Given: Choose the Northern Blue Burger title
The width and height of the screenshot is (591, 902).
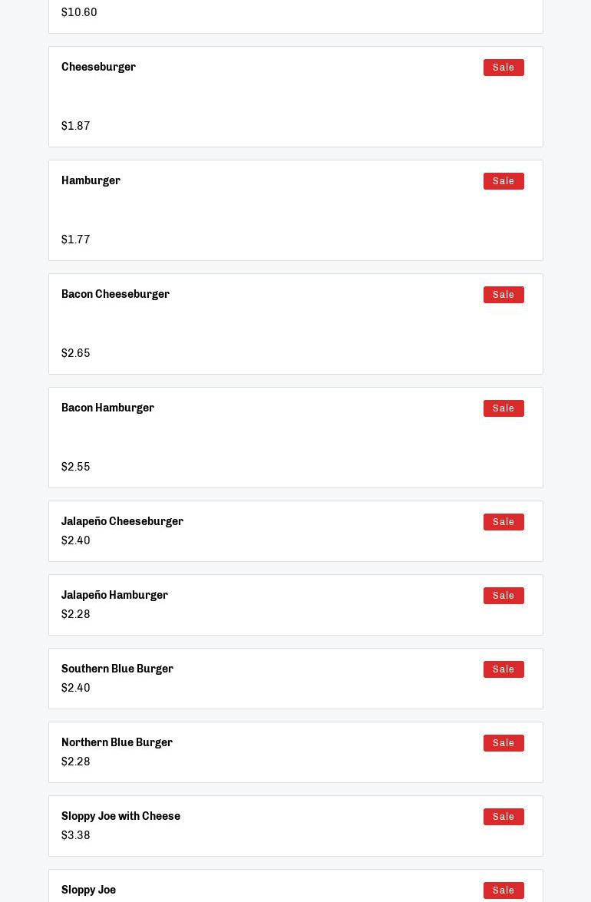Looking at the screenshot, I should (x=117, y=743).
